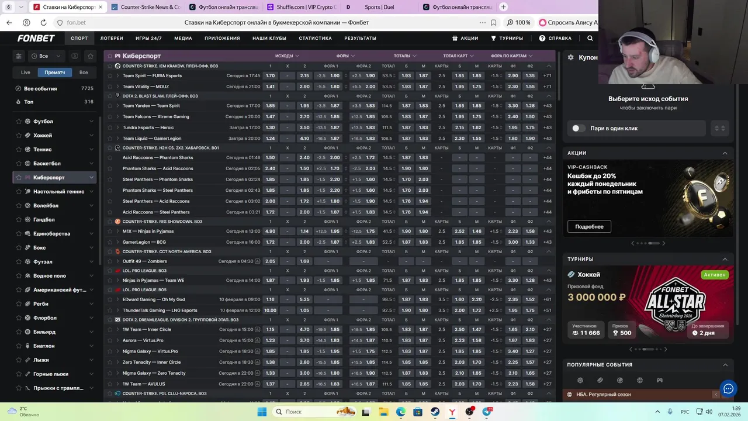Click Windows taskbar search box
Image resolution: width=748 pixels, height=421 pixels.
(x=314, y=412)
